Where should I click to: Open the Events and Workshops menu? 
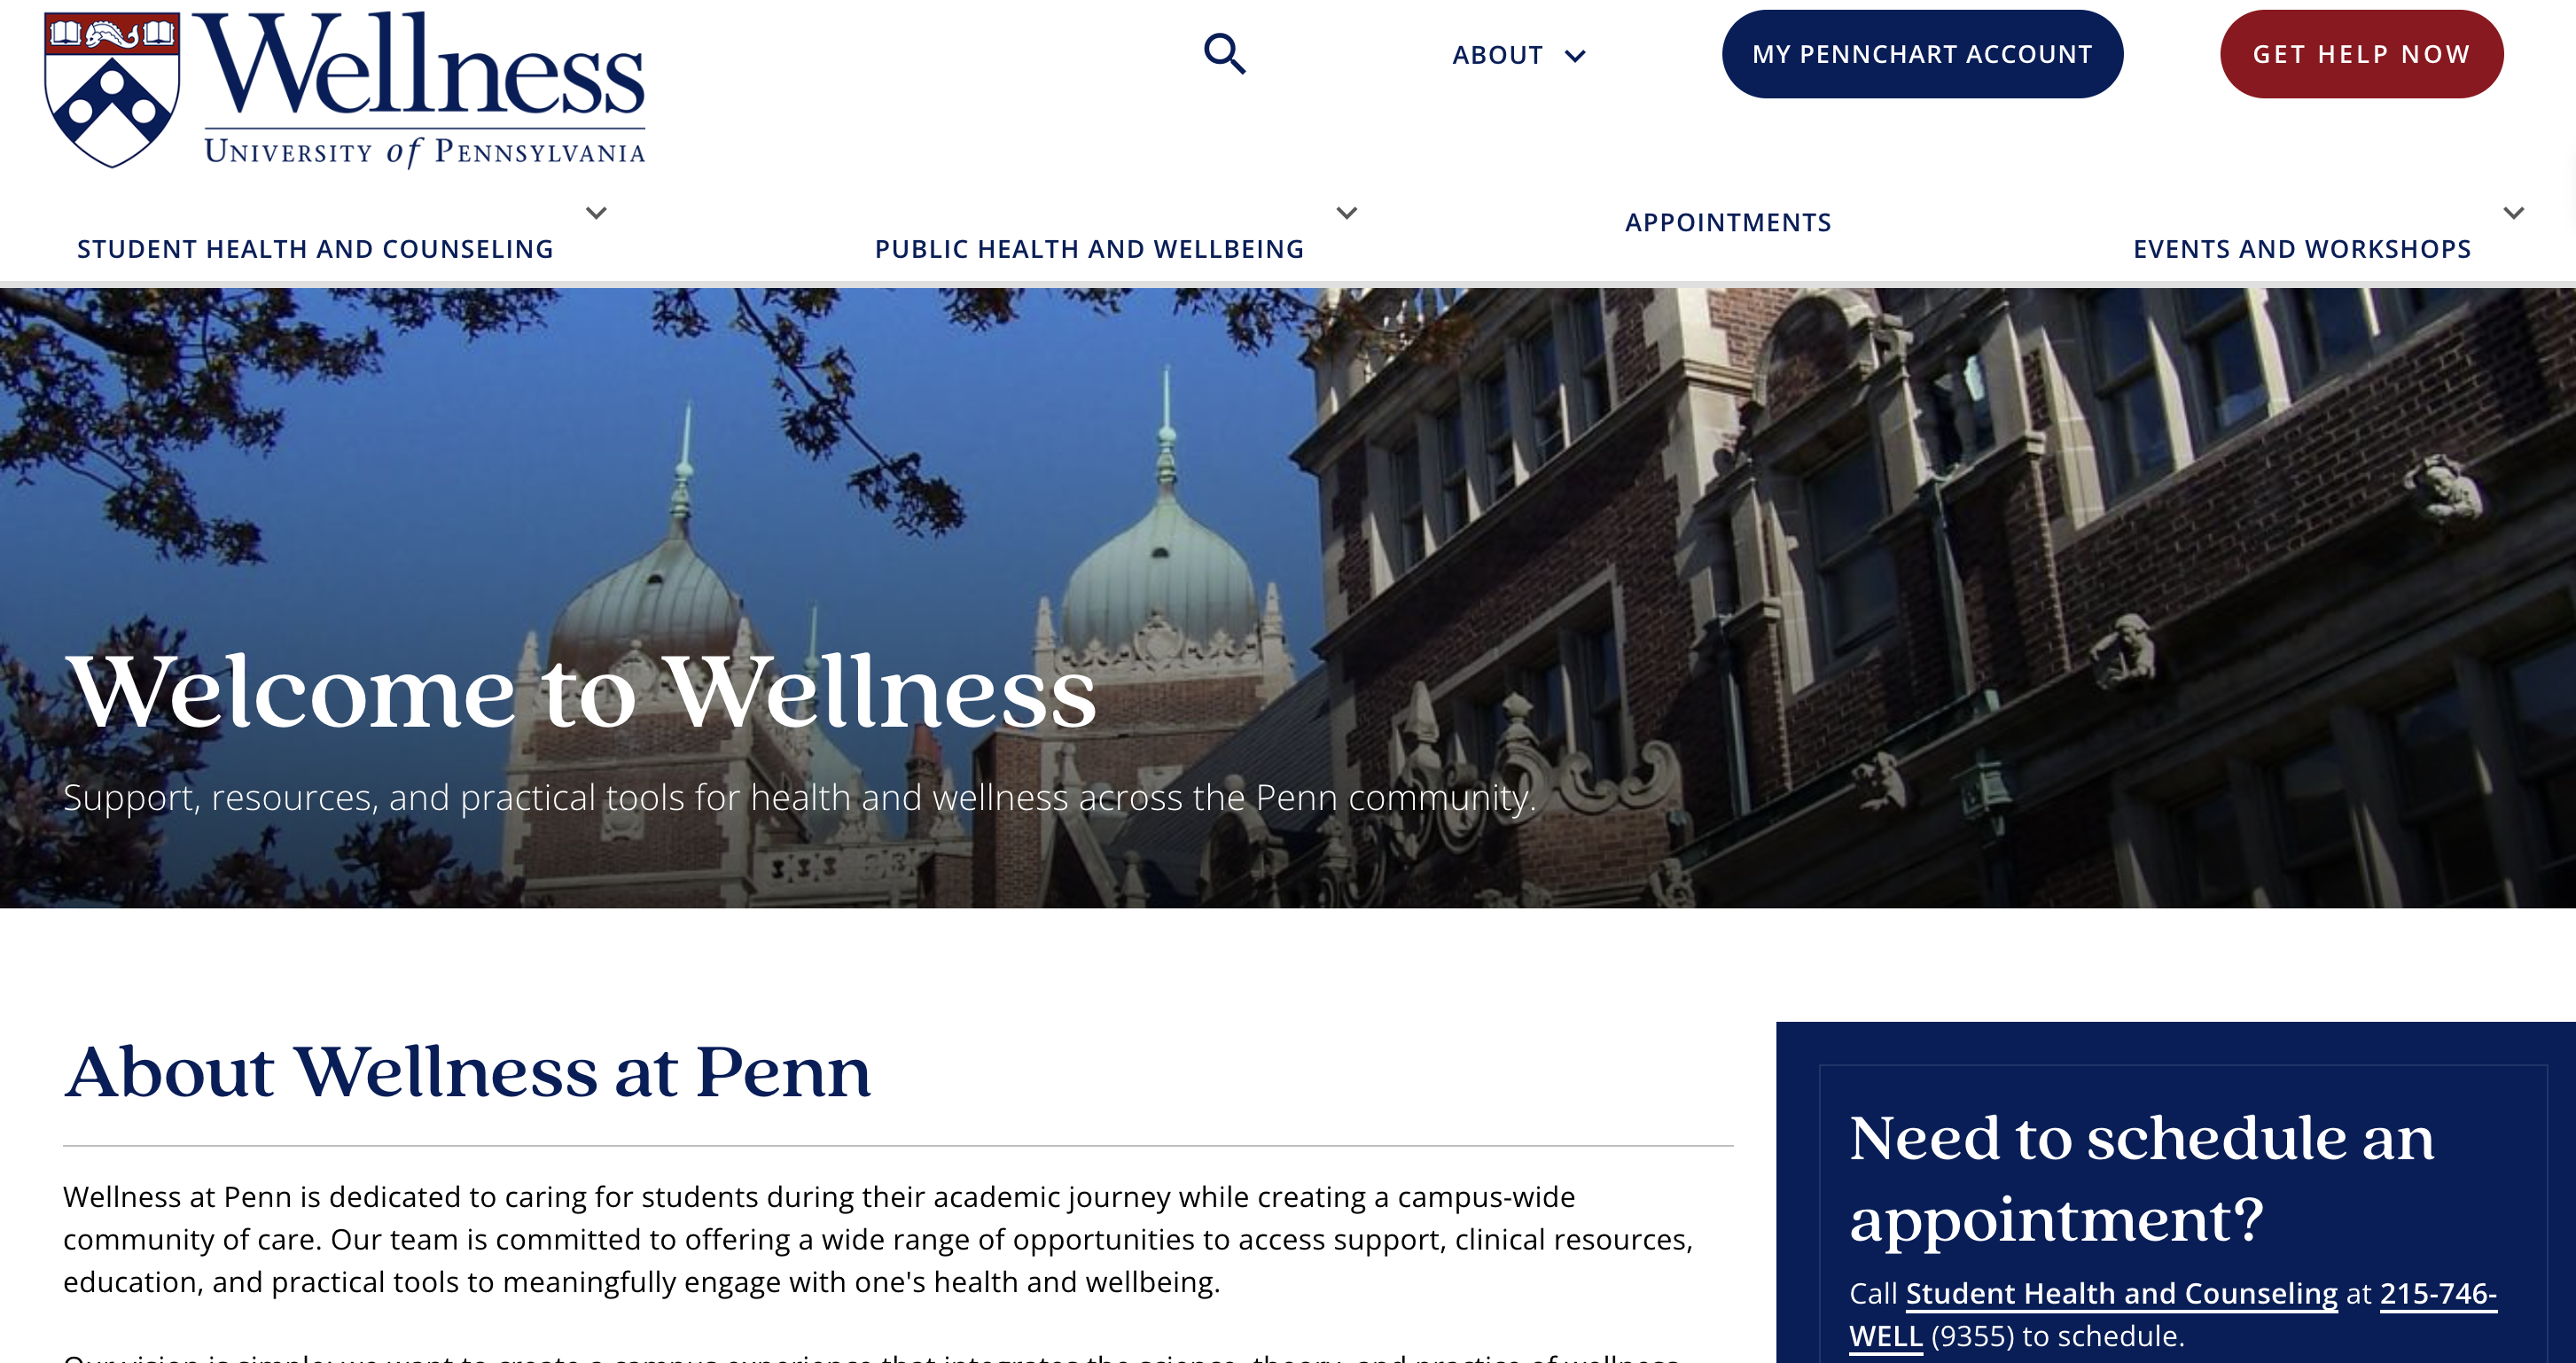(x=2302, y=249)
